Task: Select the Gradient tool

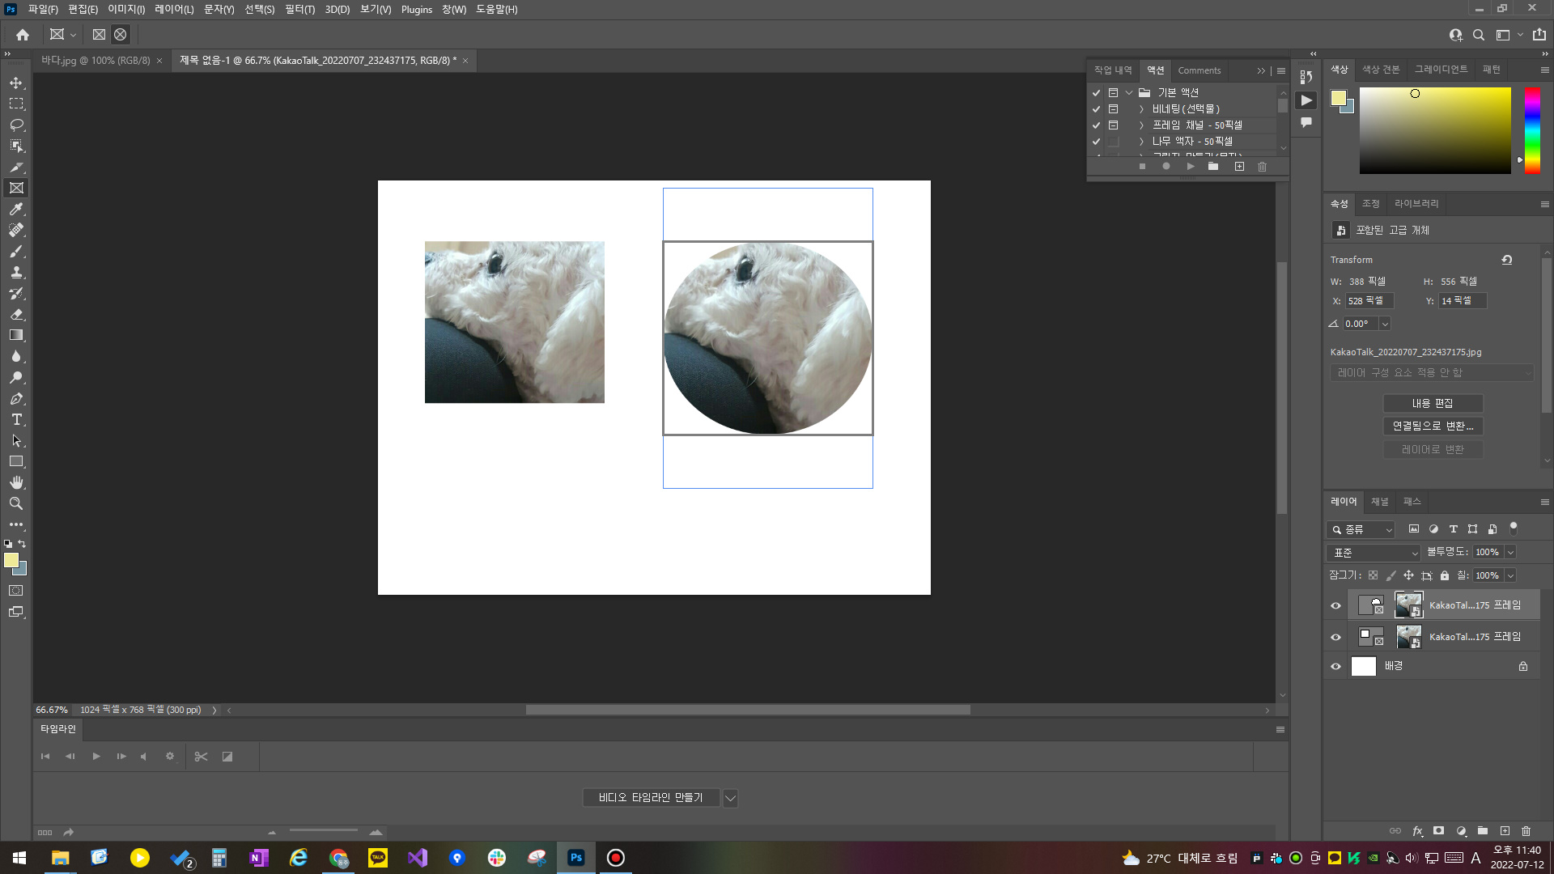Action: pos(16,336)
